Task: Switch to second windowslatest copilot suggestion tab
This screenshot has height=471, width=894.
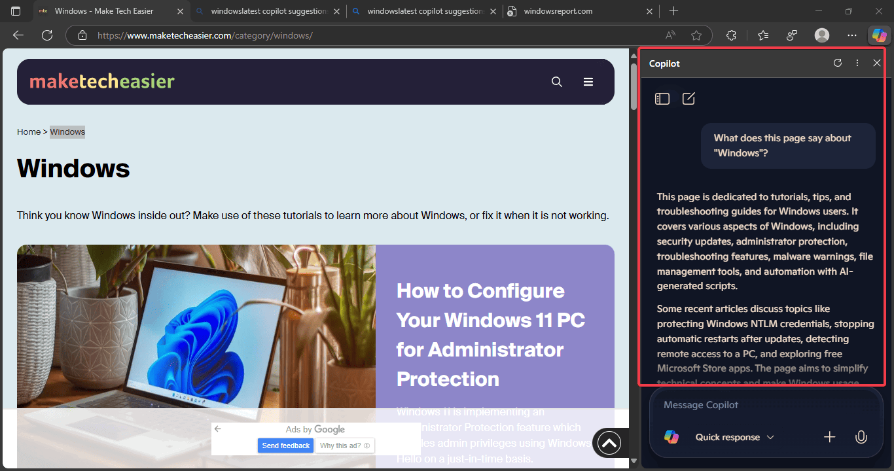Action: [425, 11]
